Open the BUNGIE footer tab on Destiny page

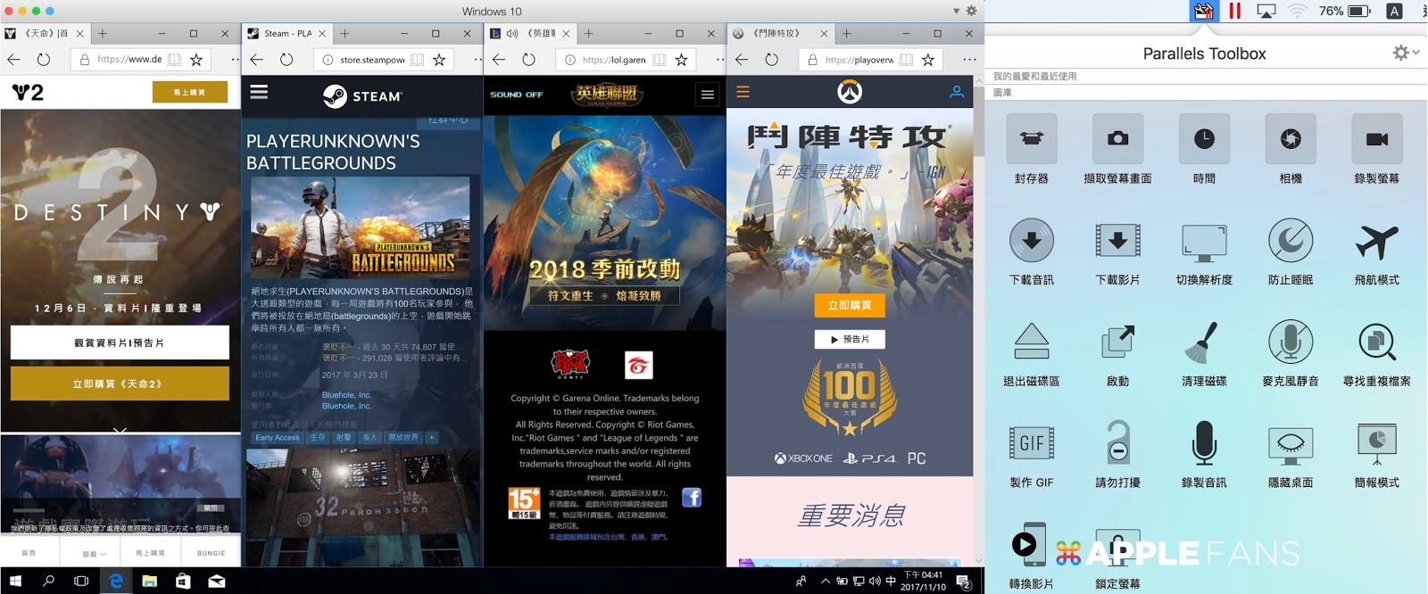tap(212, 553)
